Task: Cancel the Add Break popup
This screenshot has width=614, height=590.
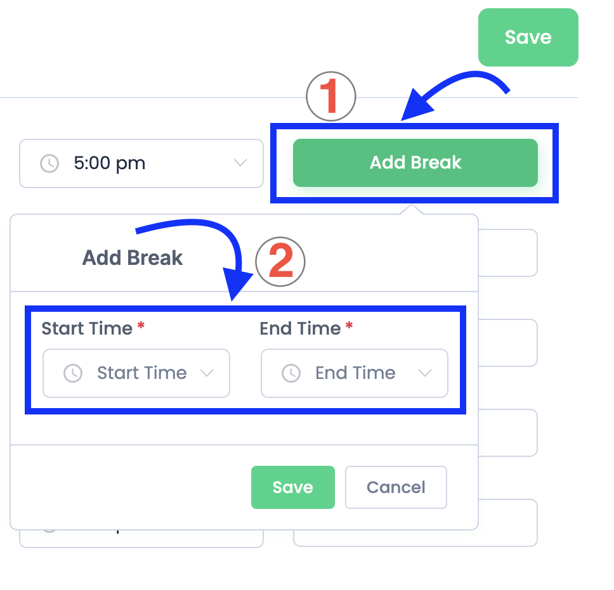Action: (x=396, y=487)
